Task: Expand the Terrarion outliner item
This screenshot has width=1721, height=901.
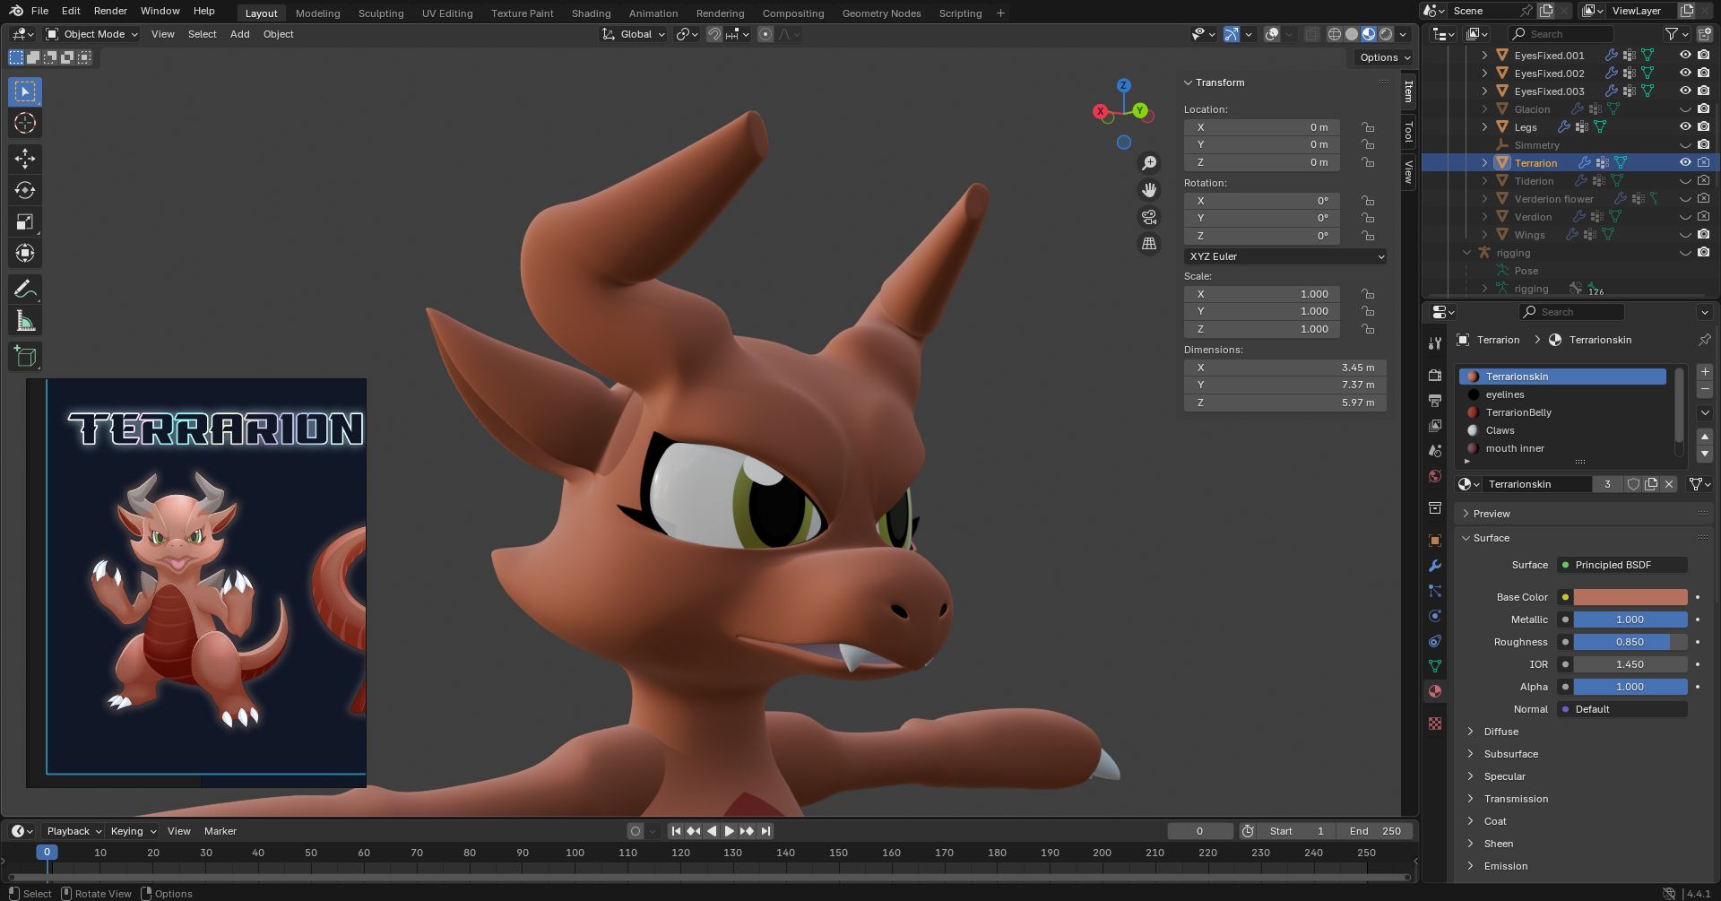Action: click(1484, 163)
